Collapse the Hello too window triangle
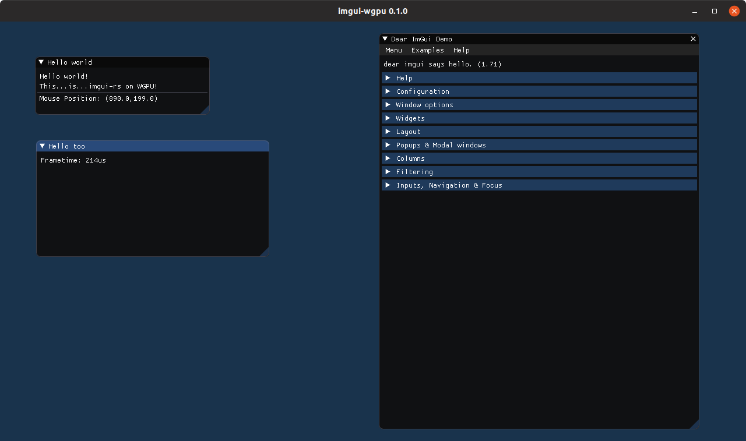The height and width of the screenshot is (441, 746). click(43, 146)
